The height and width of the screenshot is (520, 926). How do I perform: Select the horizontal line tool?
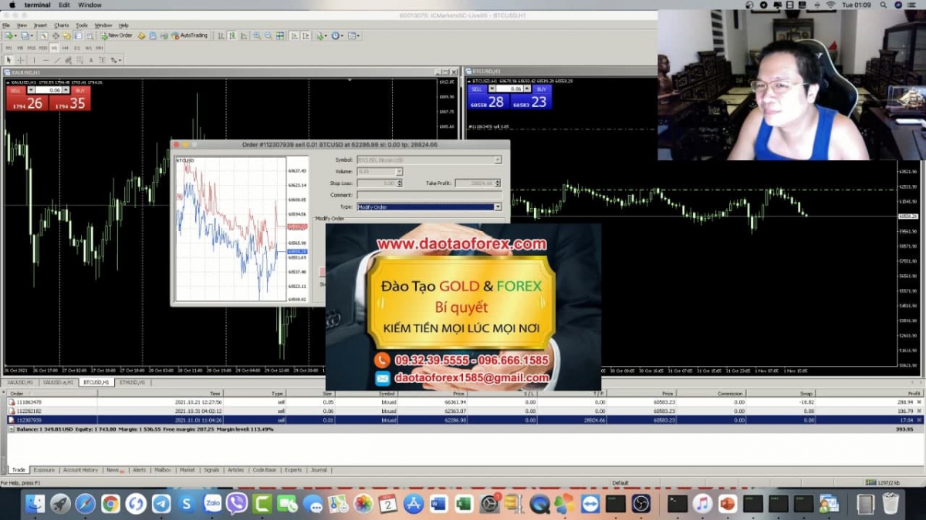coord(46,59)
